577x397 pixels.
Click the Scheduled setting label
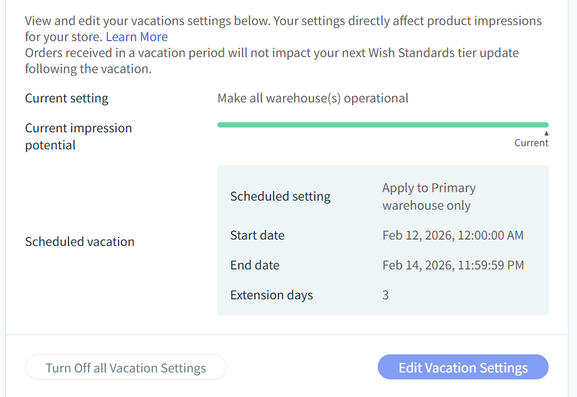[x=280, y=196]
